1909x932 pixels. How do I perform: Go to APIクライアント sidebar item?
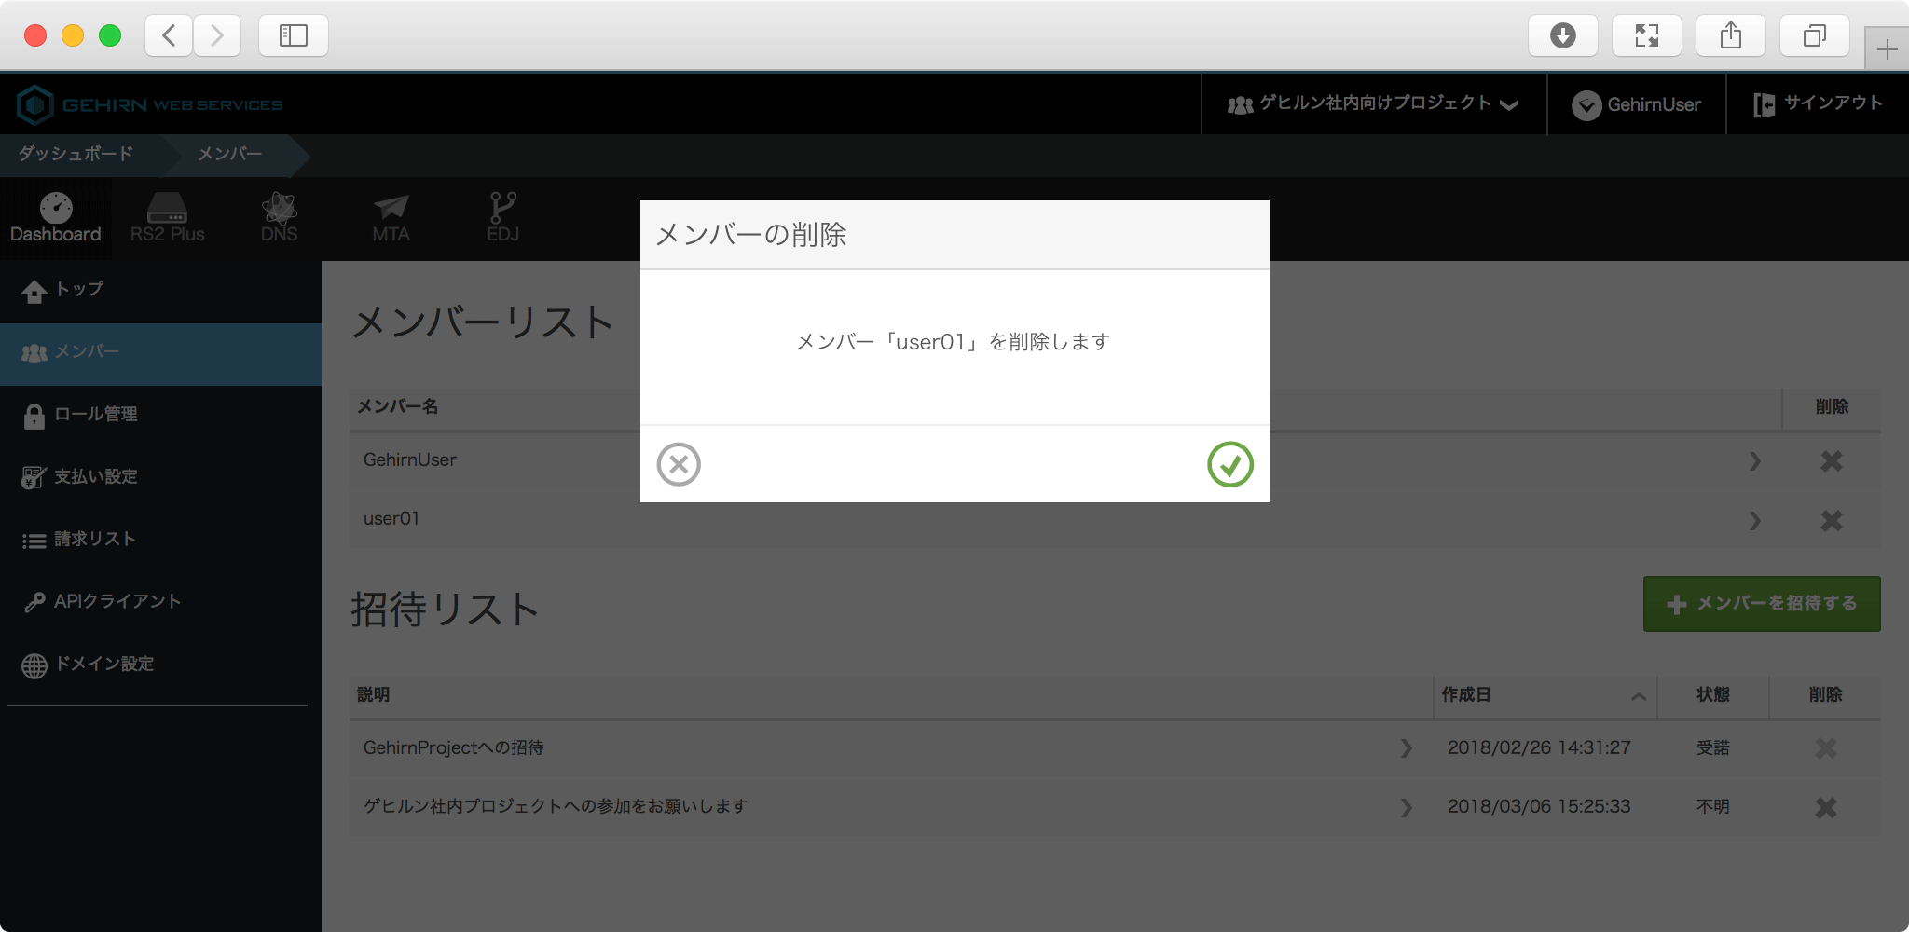click(117, 602)
